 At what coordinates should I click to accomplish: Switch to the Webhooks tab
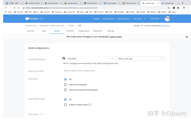click(98, 31)
